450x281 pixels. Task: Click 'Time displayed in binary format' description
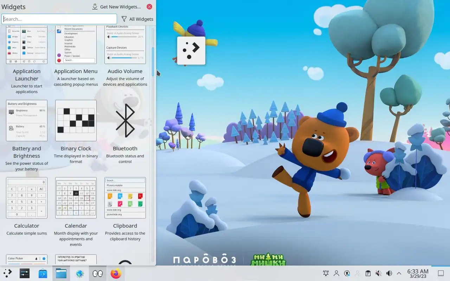pyautogui.click(x=76, y=159)
